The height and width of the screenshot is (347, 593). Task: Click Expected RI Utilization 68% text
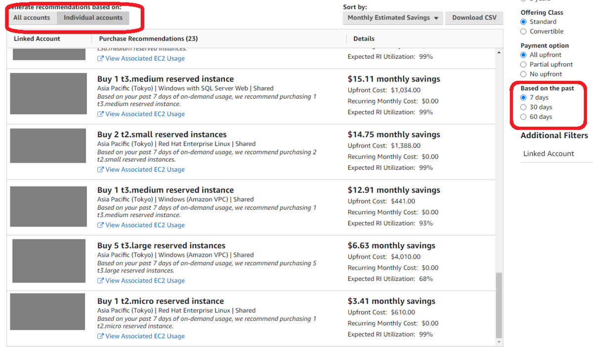390,279
